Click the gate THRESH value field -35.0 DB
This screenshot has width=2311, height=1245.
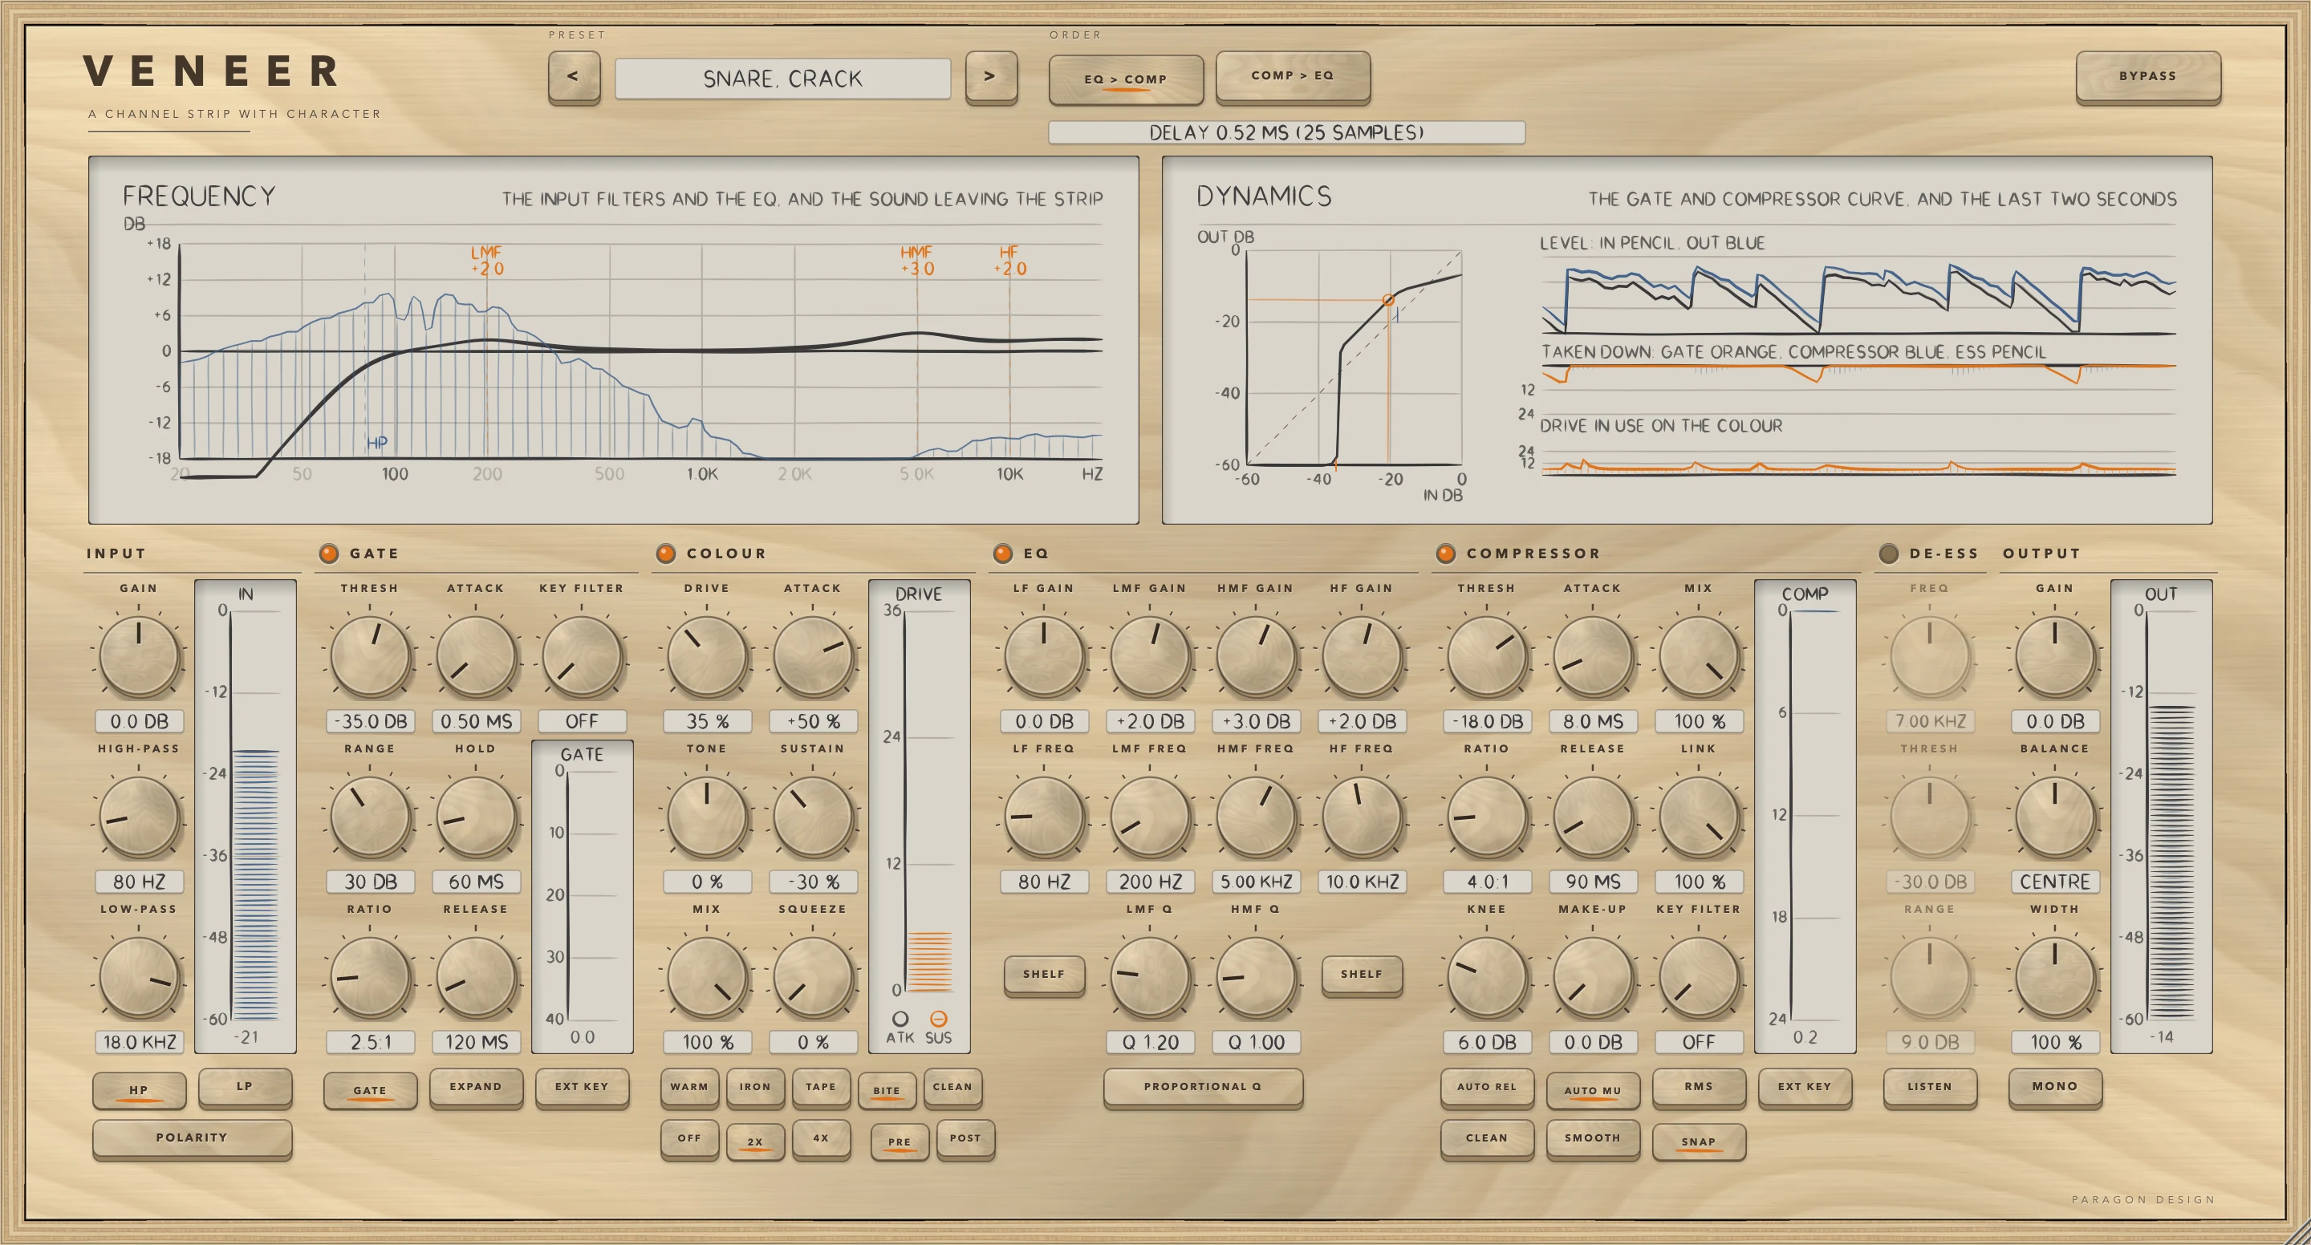tap(371, 722)
